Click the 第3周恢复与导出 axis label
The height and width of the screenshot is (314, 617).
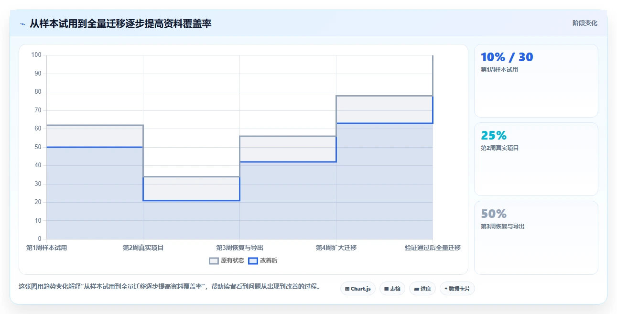pos(239,248)
